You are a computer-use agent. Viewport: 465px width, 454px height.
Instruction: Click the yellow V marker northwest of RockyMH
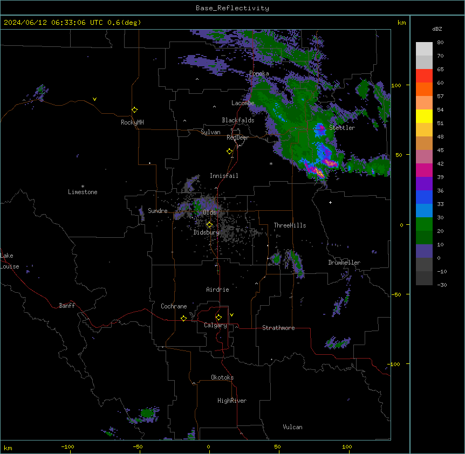(94, 99)
